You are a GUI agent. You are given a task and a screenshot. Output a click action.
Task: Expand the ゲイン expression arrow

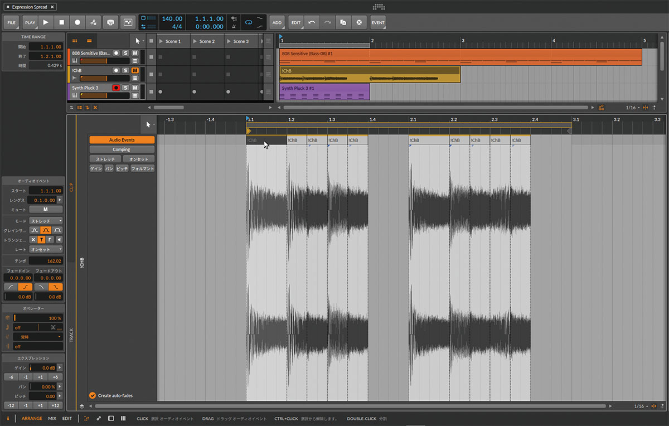(x=60, y=367)
